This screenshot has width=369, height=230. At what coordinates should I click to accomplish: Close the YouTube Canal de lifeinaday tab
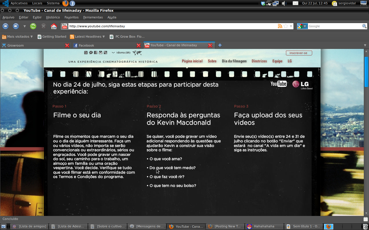point(210,45)
